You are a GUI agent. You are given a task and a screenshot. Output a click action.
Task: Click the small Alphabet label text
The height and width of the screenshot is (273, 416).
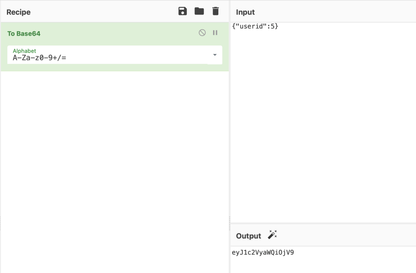(24, 51)
